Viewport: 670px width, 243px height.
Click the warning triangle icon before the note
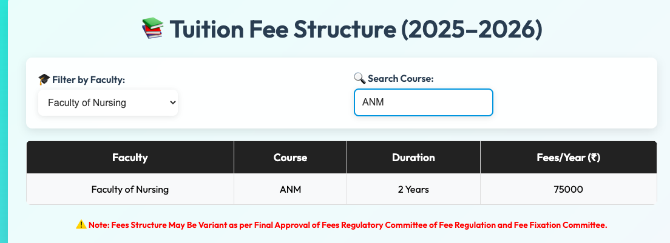pos(81,225)
